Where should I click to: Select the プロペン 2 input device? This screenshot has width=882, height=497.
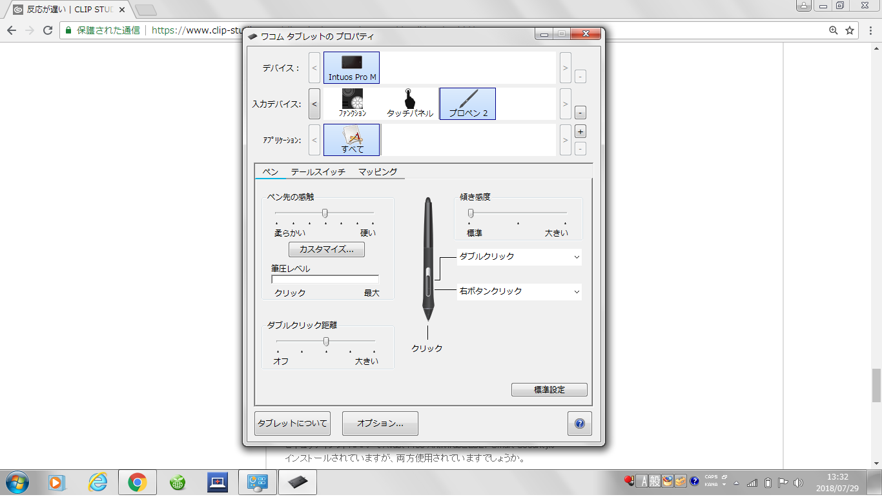coord(467,104)
